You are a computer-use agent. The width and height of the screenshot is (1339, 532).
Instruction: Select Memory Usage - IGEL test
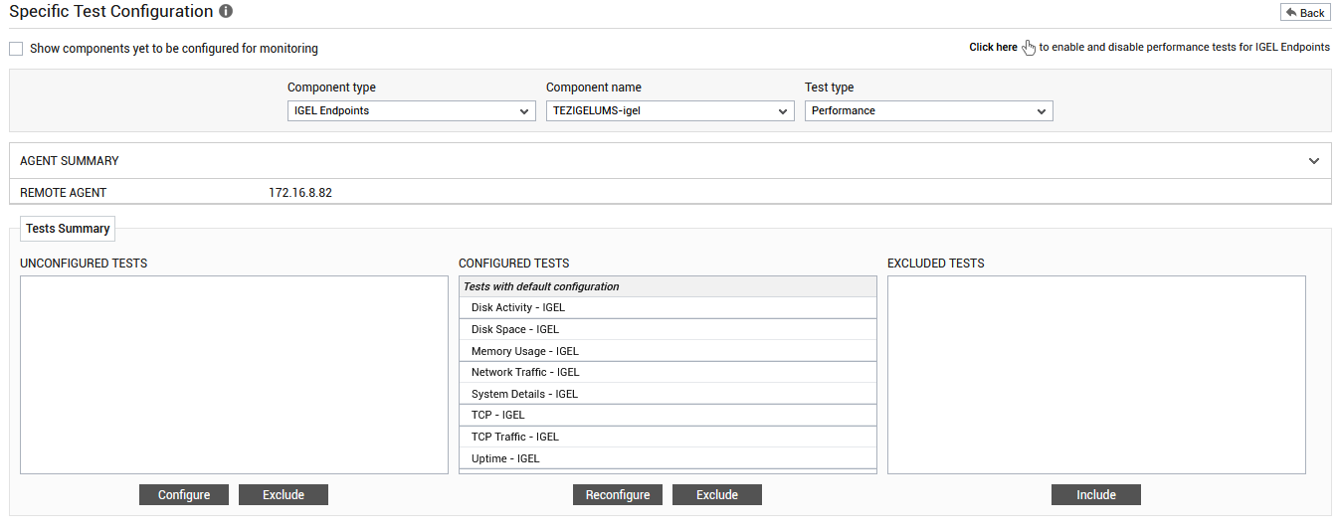tap(668, 351)
